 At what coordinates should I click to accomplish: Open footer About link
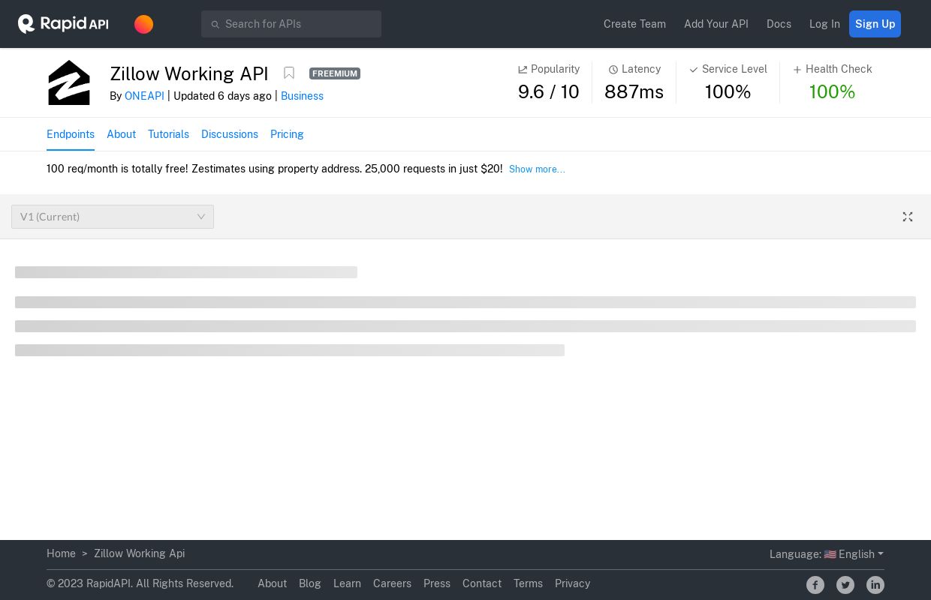[272, 583]
